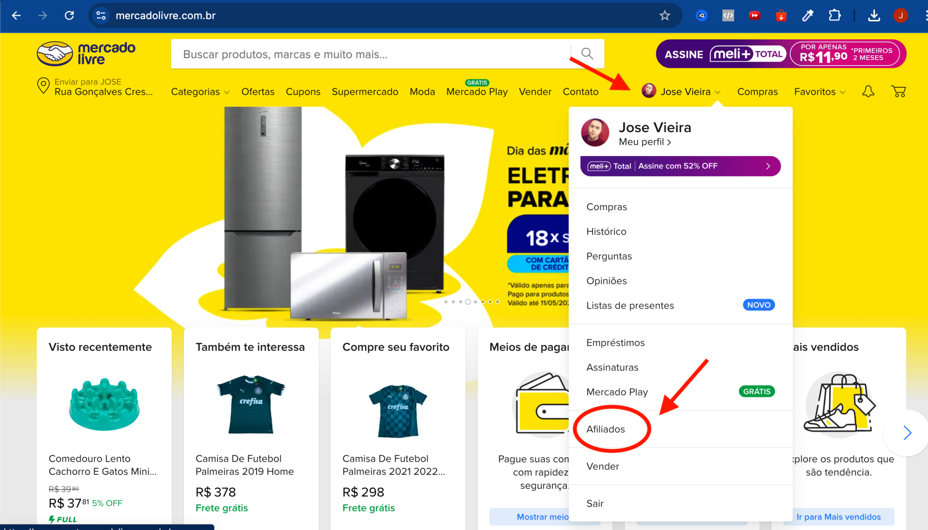Screen dimensions: 928x530
Task: Open the shopping cart
Action: click(x=899, y=91)
